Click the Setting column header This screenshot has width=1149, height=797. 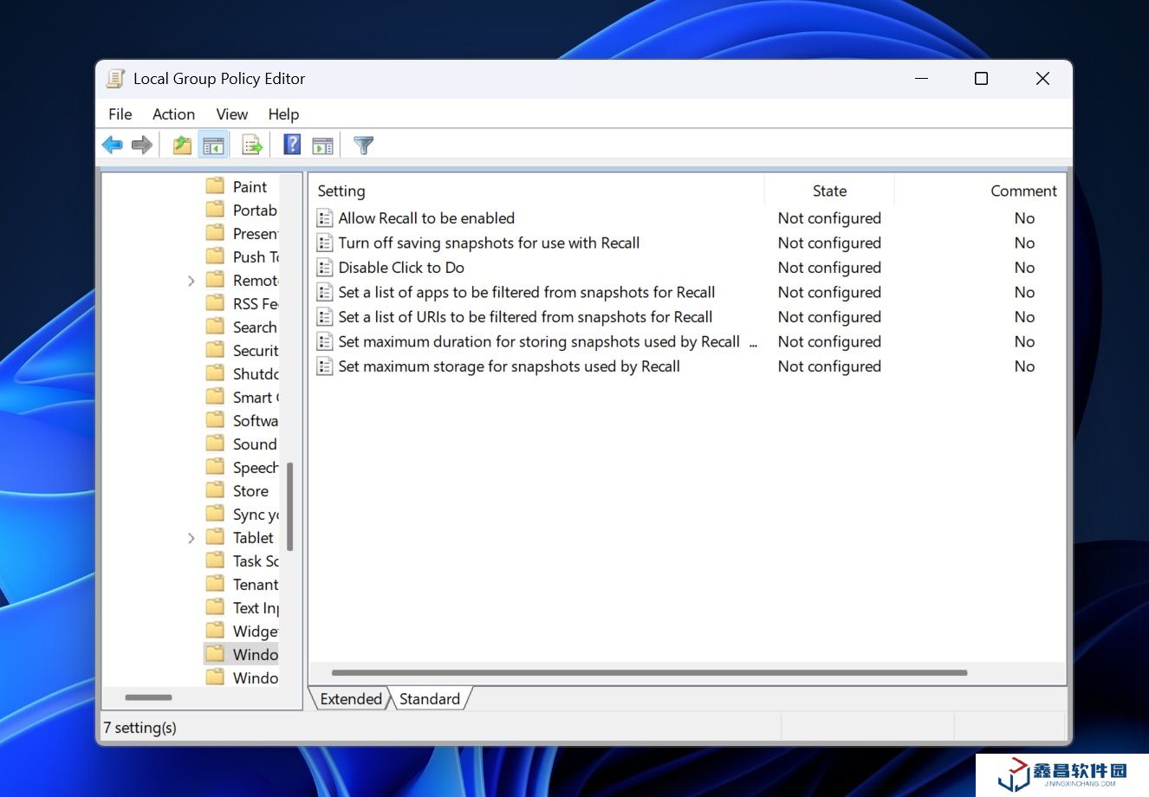click(x=341, y=191)
